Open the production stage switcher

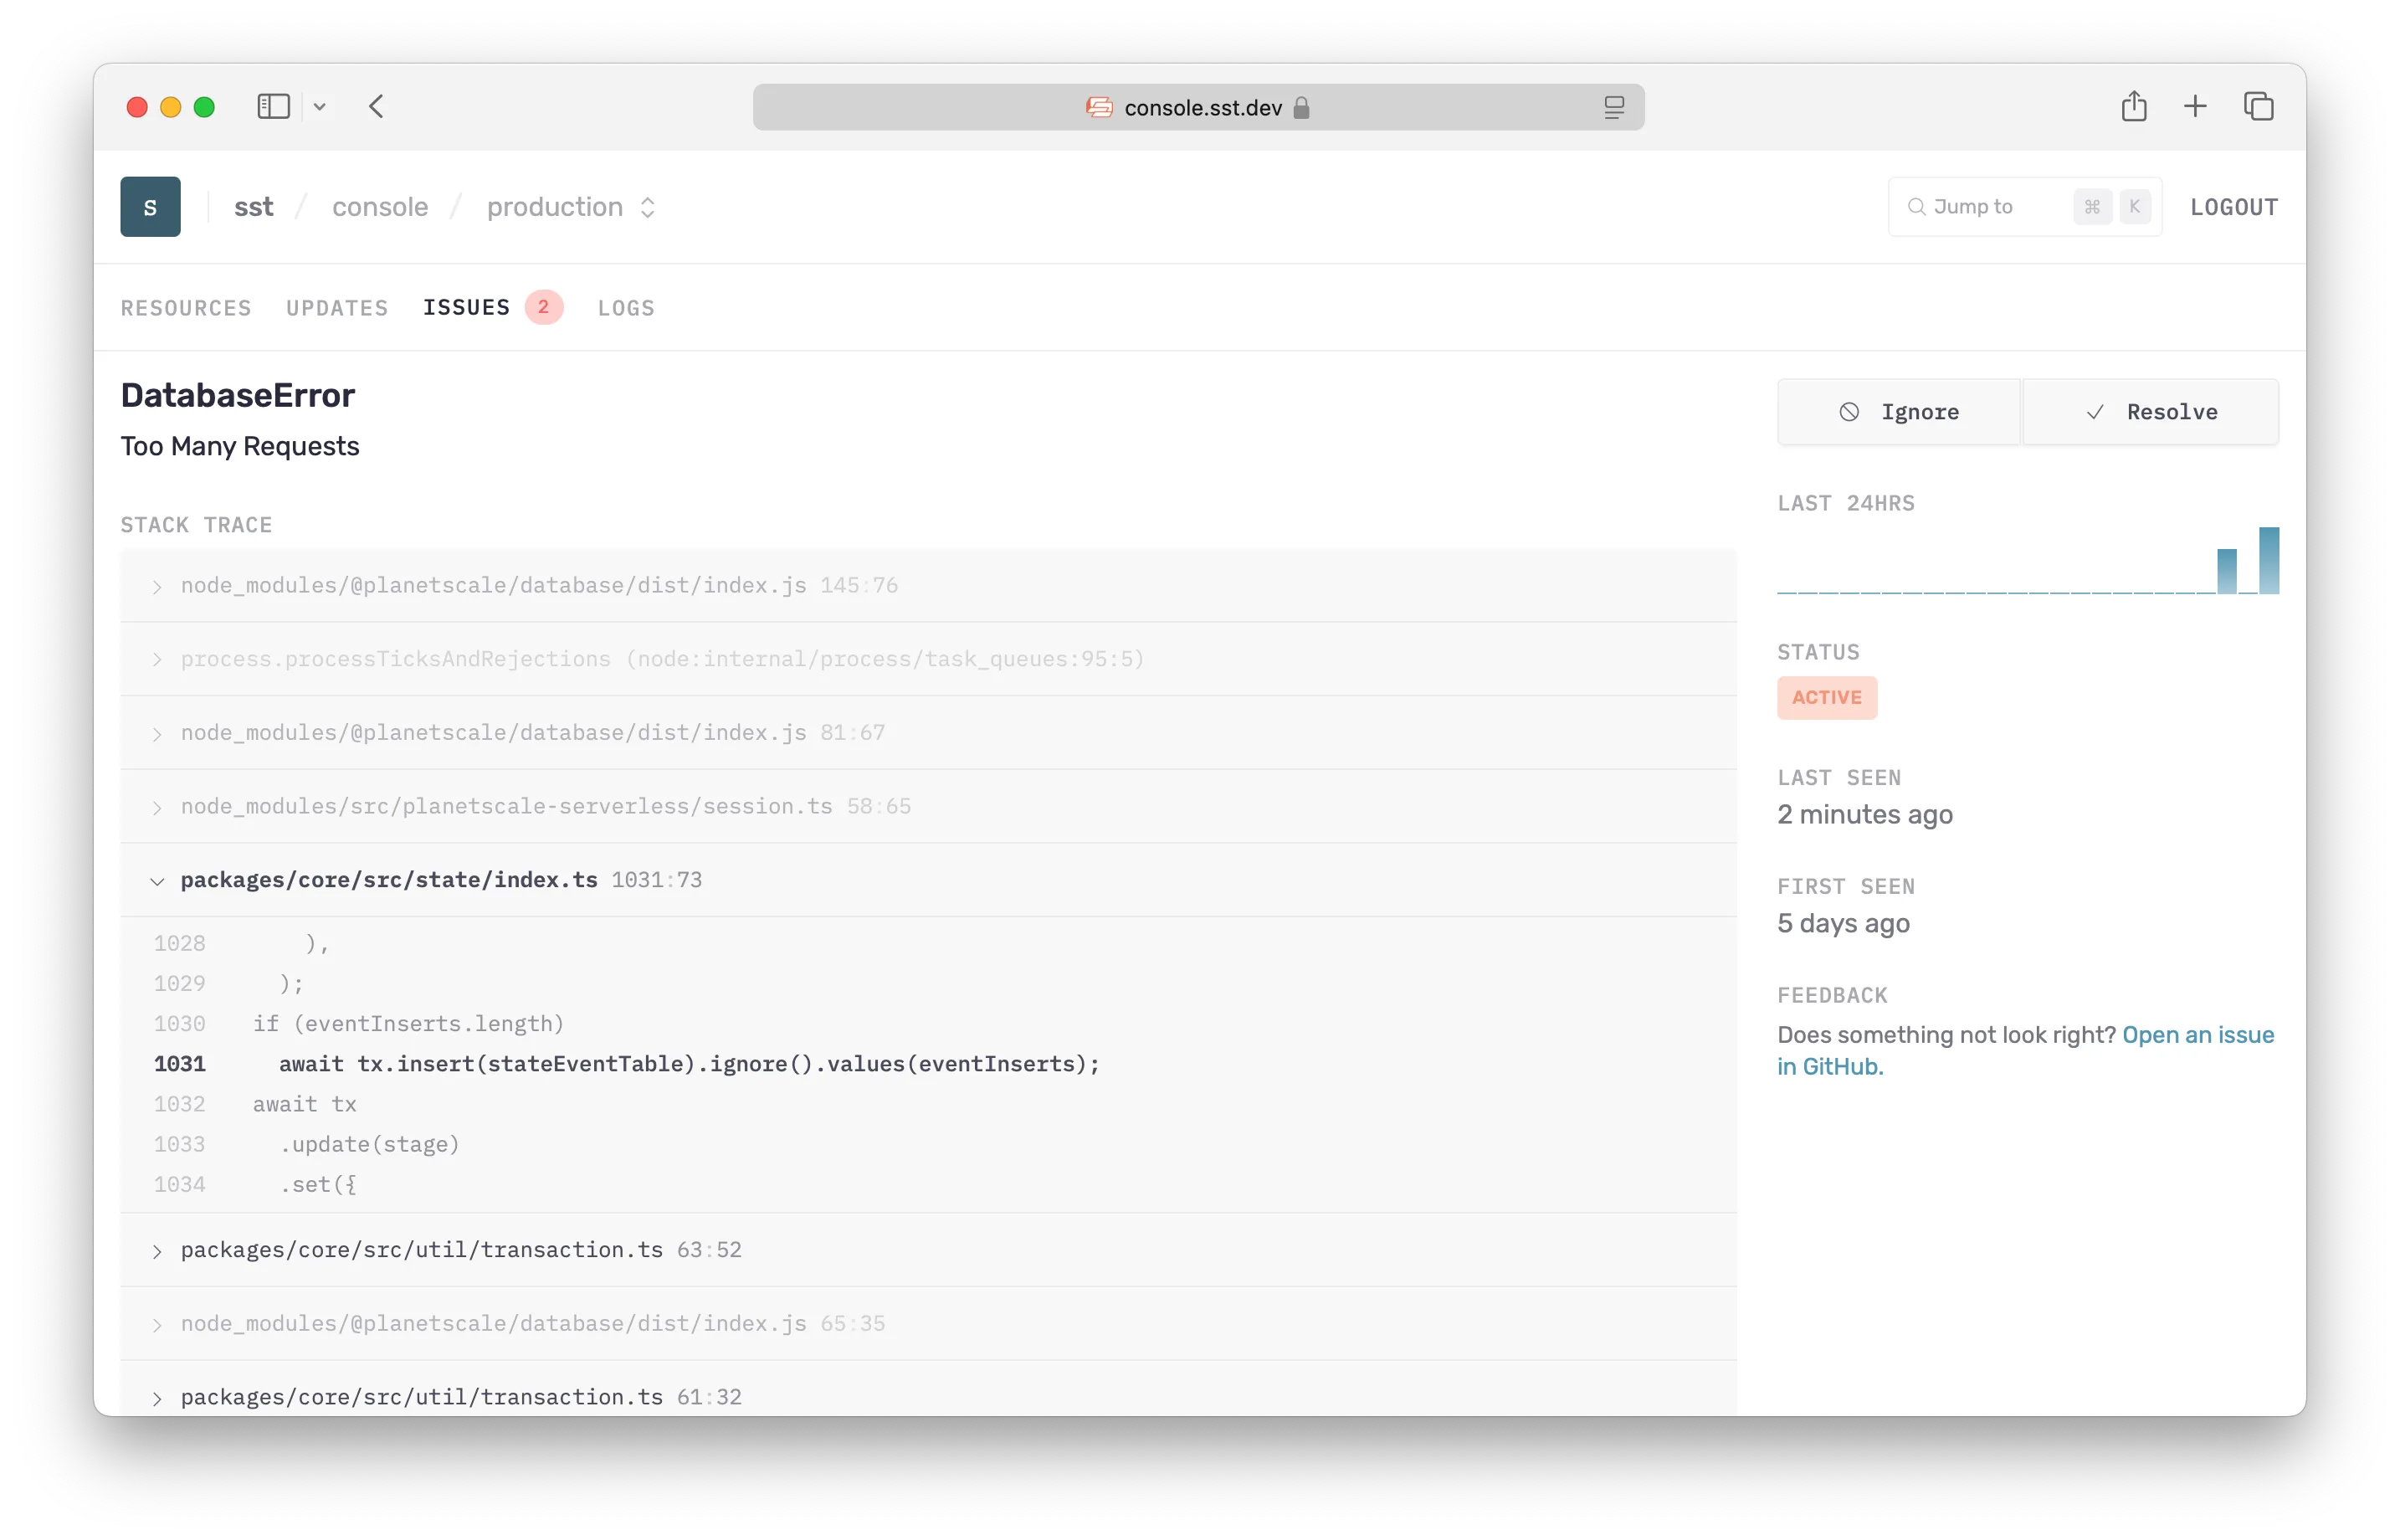571,207
